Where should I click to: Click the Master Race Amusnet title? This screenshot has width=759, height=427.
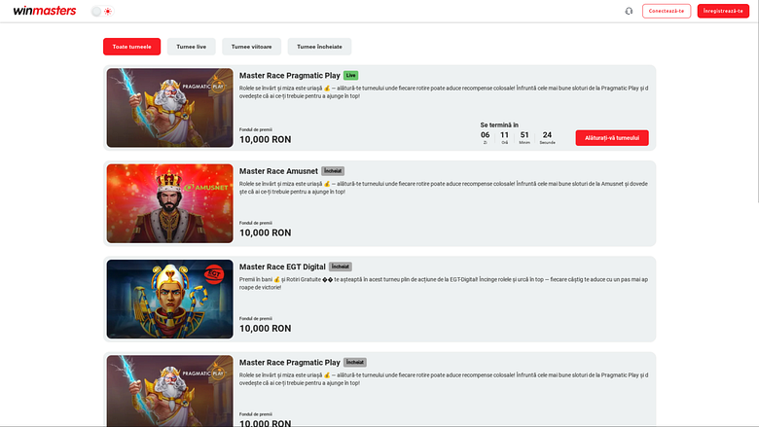(x=278, y=171)
